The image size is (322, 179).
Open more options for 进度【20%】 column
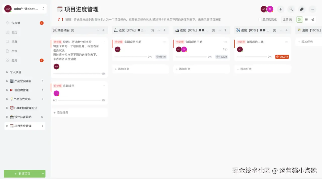pyautogui.click(x=159, y=30)
